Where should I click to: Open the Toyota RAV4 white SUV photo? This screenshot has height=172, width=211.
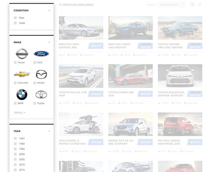point(81,76)
